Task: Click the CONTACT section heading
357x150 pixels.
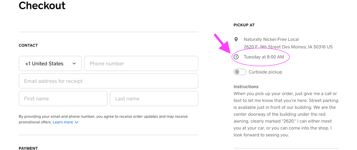Action: 28,45
